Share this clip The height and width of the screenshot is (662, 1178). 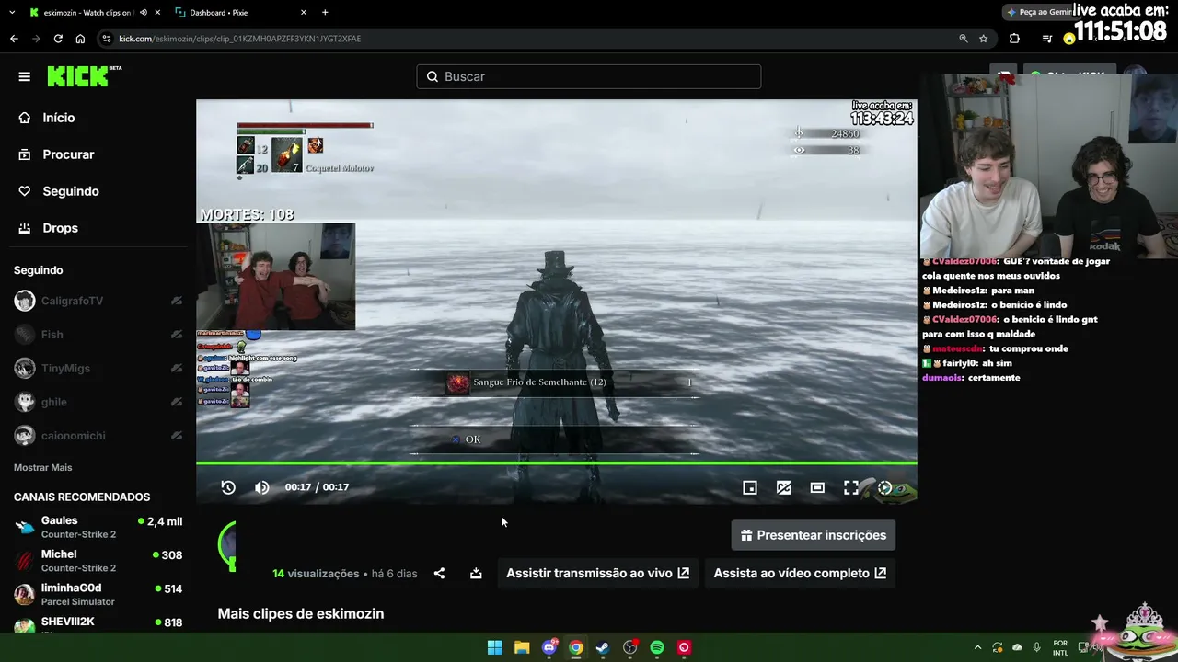[x=439, y=573]
